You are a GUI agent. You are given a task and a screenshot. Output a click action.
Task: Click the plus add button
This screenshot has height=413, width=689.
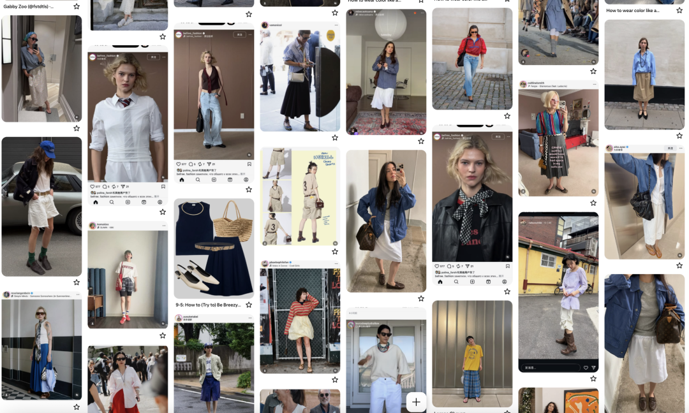(416, 402)
